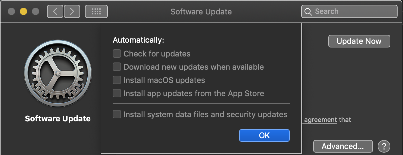Open help with question mark button

(384, 146)
